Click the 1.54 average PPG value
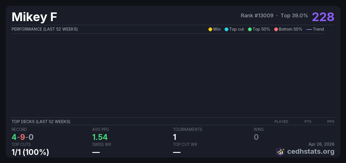346x163 pixels. (100, 137)
